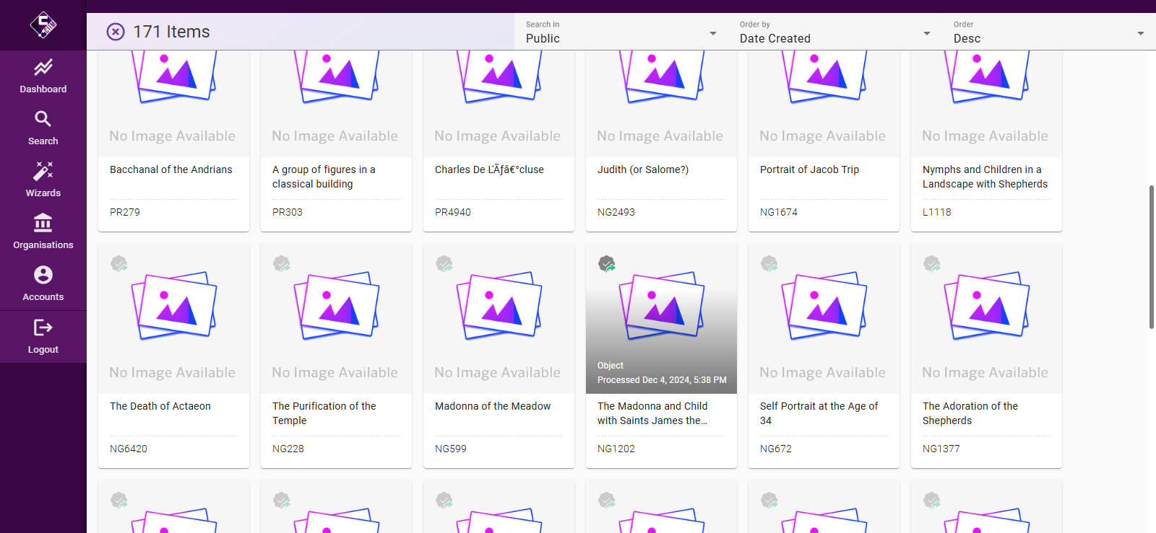Image resolution: width=1156 pixels, height=533 pixels.
Task: Change the Order Desc dropdown
Action: click(x=1049, y=32)
